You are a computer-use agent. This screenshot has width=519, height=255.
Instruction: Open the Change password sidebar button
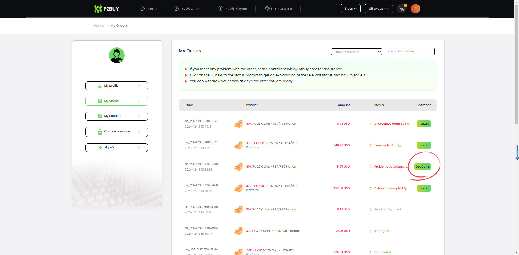(x=117, y=132)
